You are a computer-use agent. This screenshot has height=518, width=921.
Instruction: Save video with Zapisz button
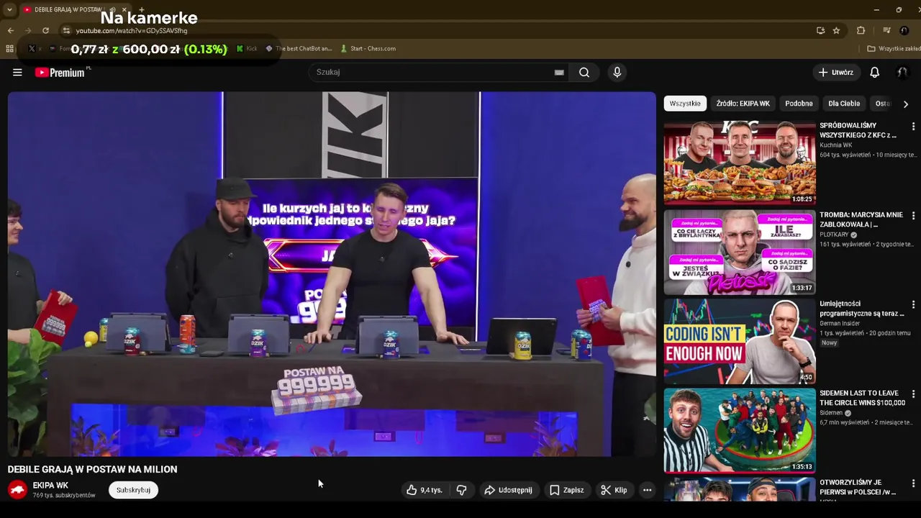pyautogui.click(x=566, y=490)
